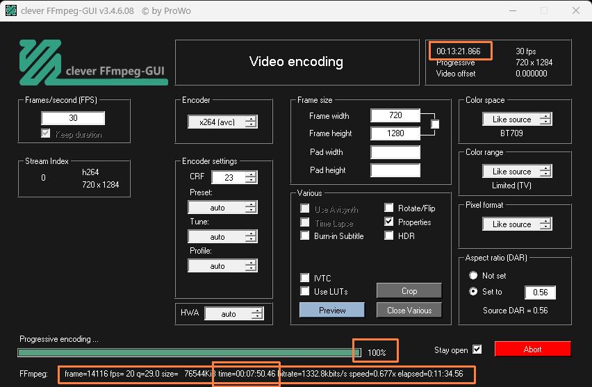Image resolution: width=592 pixels, height=387 pixels.
Task: Click the FPS input field showing 30
Action: coord(73,118)
